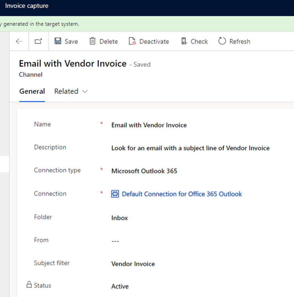Select the Delete command

point(104,41)
